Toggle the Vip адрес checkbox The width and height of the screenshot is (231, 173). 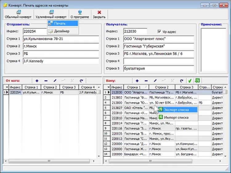[x=159, y=31]
